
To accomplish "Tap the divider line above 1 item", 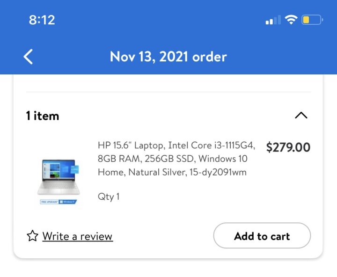I will click(168, 92).
